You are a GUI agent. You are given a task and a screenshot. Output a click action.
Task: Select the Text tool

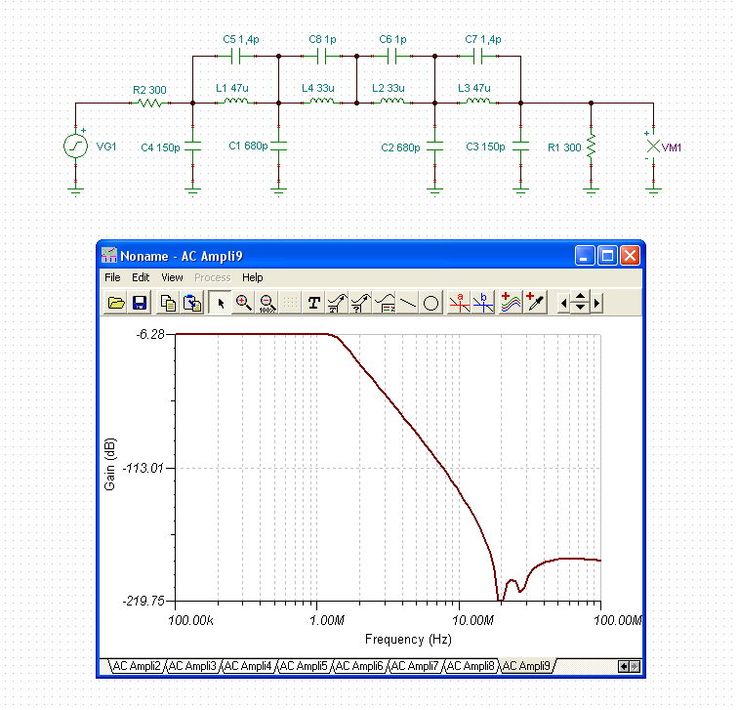pyautogui.click(x=314, y=303)
